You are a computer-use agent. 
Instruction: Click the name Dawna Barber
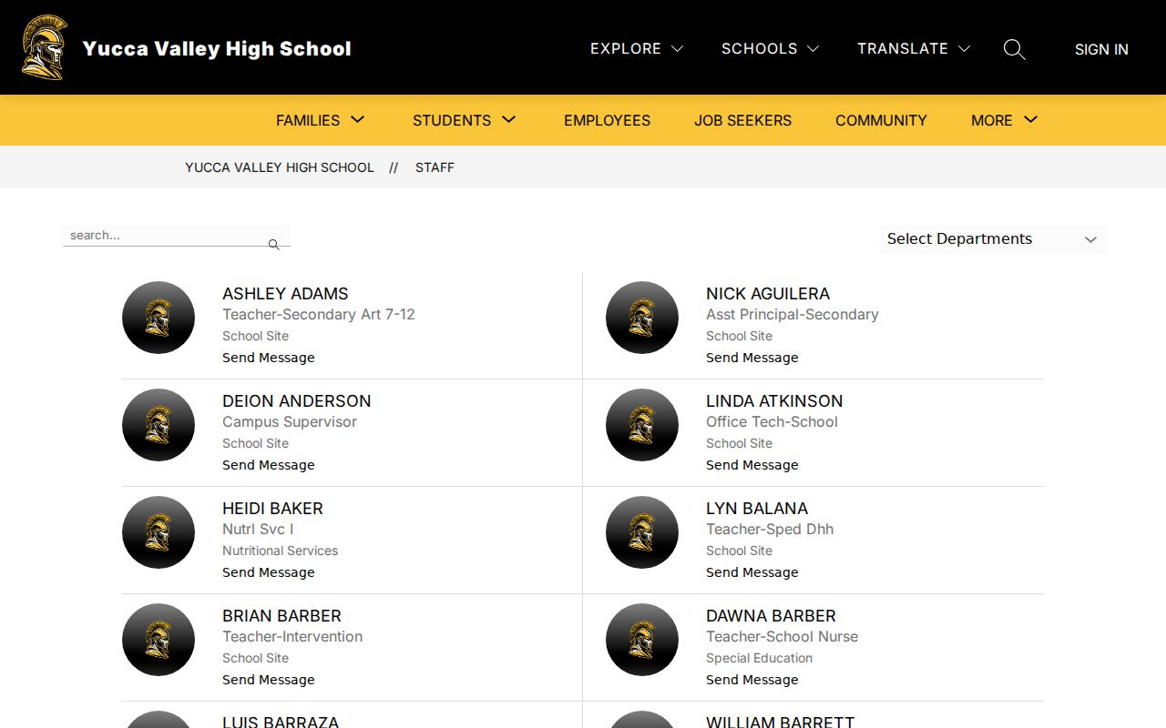(771, 616)
